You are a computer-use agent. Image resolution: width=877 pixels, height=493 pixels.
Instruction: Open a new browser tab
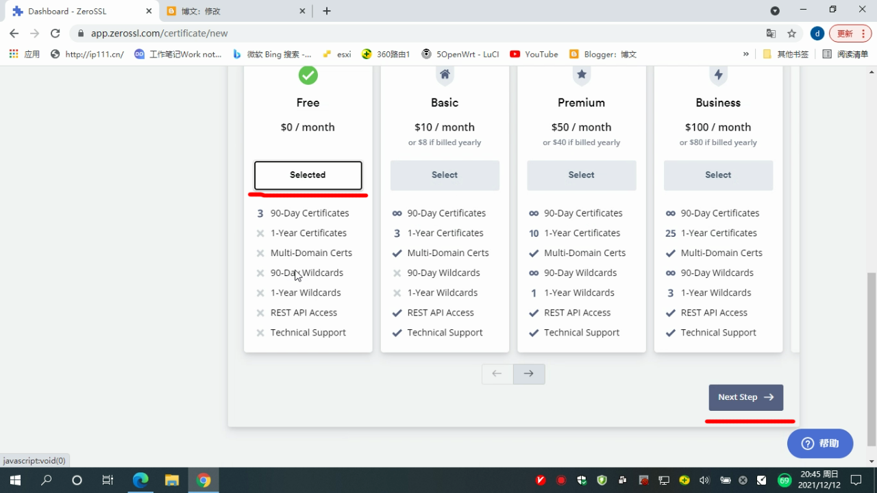pyautogui.click(x=327, y=11)
